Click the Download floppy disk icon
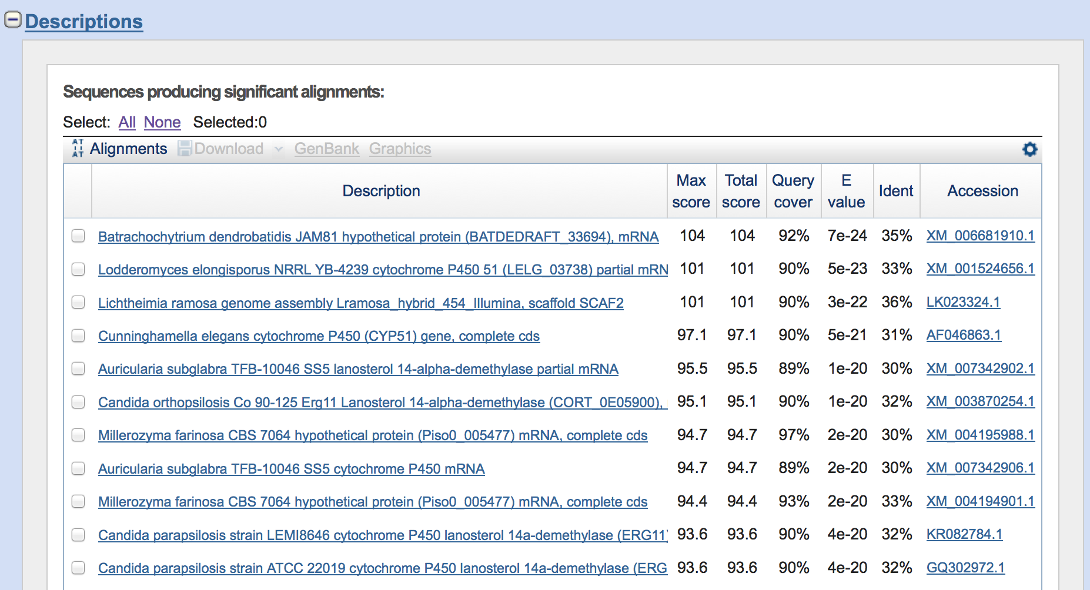1090x590 pixels. [x=185, y=149]
